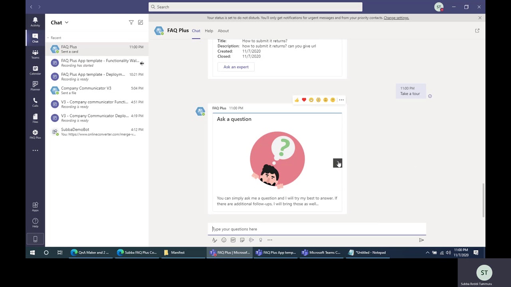The width and height of the screenshot is (511, 287).
Task: Go to Teams in the left rail
Action: [x=35, y=54]
